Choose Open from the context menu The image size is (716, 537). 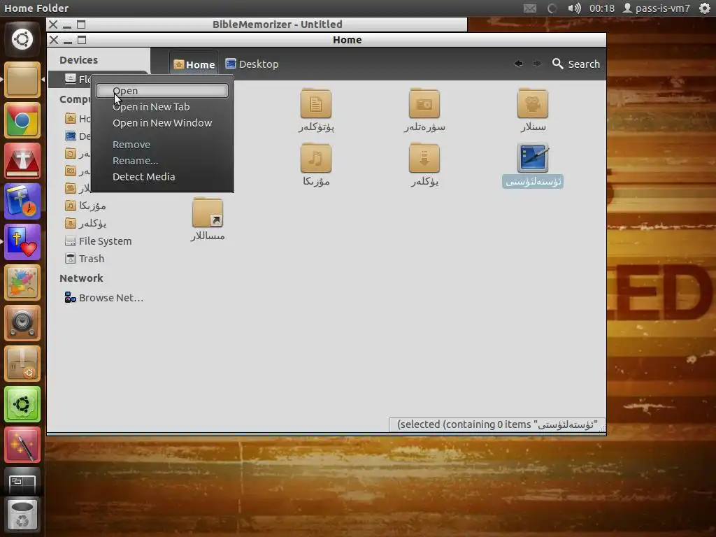click(x=162, y=90)
